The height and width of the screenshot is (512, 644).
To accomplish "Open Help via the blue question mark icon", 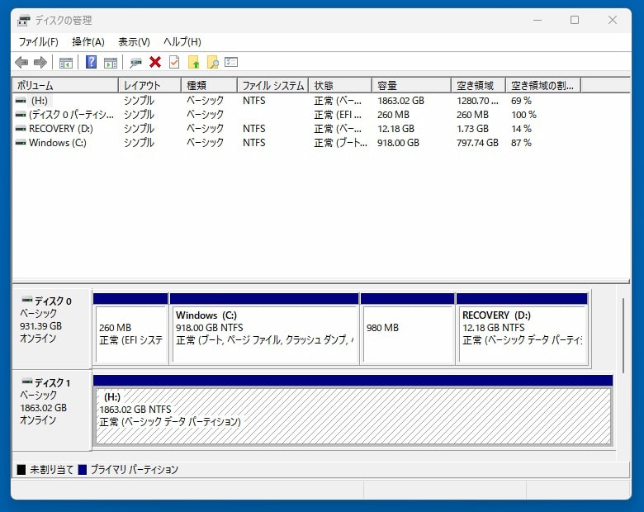I will [x=91, y=63].
